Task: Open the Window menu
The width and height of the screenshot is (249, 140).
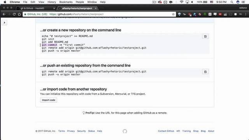Action: pos(92,2)
